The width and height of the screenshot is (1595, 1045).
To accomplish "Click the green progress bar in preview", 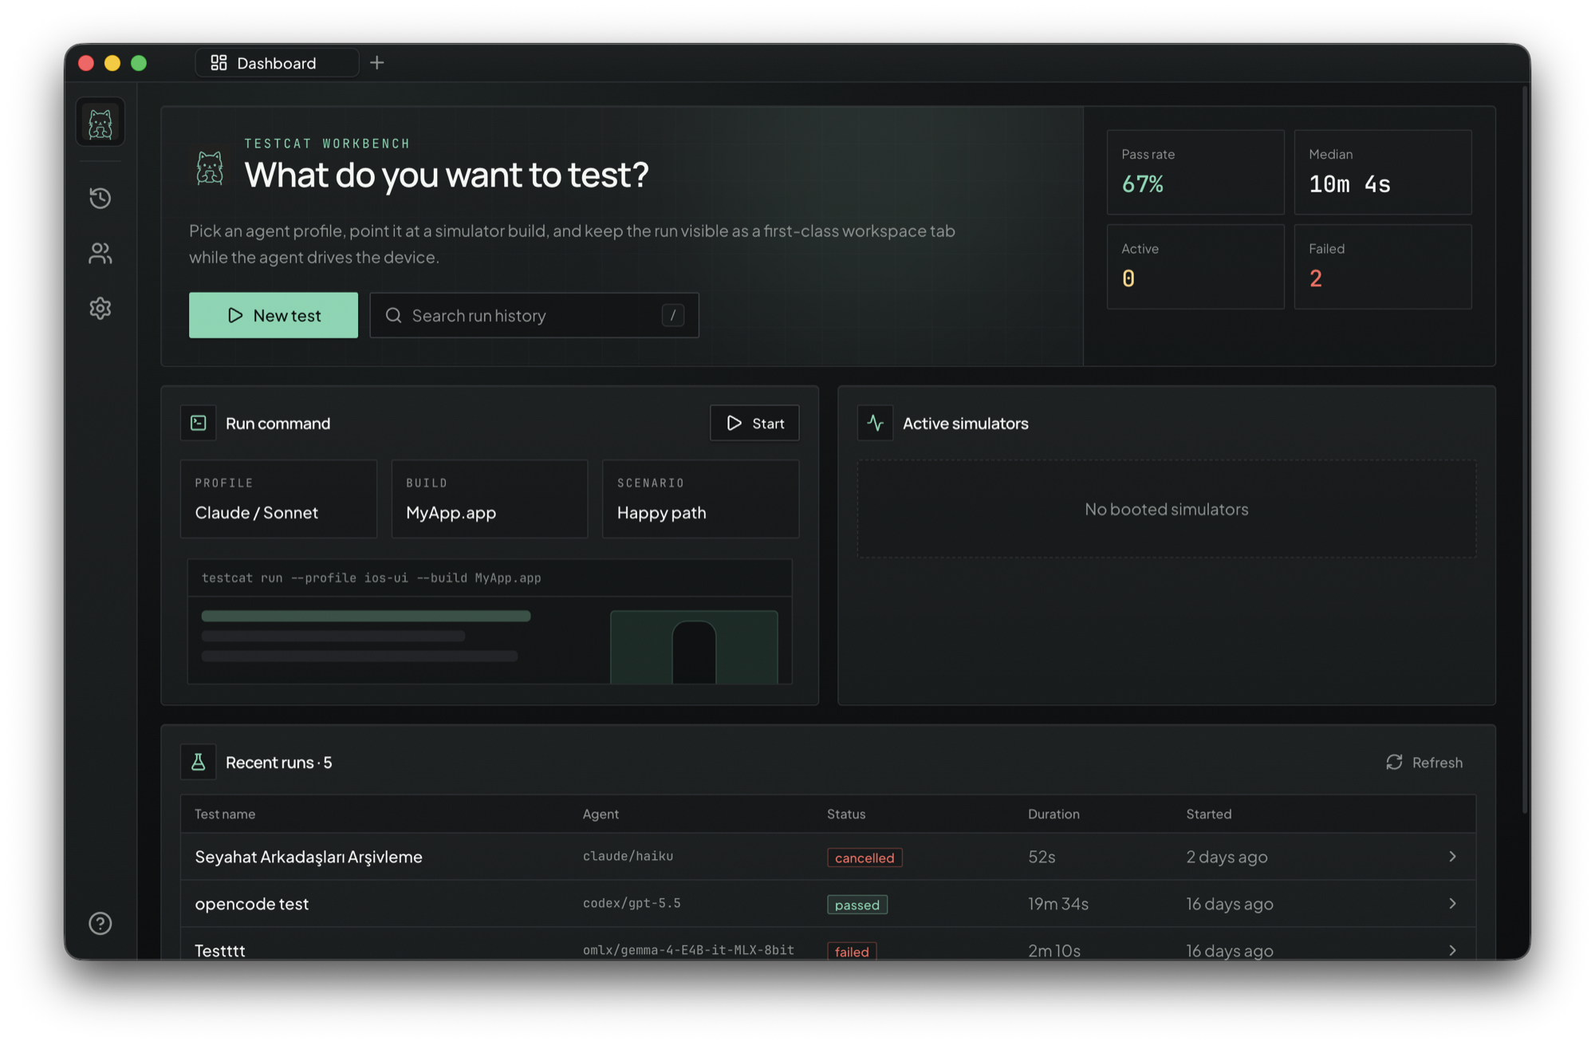I will (x=366, y=616).
